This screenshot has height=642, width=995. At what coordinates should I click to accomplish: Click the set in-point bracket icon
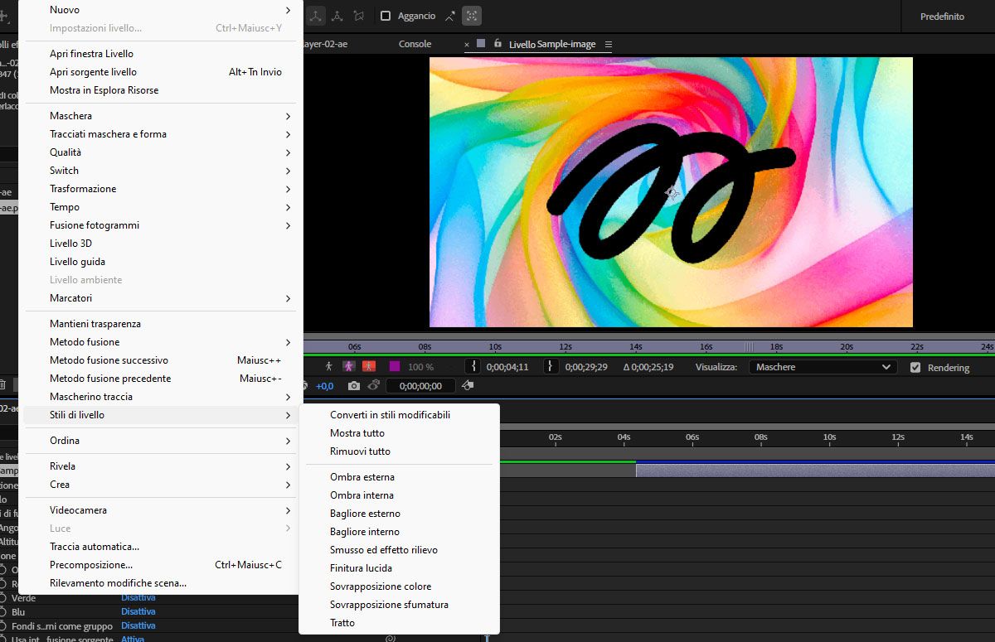tap(473, 366)
